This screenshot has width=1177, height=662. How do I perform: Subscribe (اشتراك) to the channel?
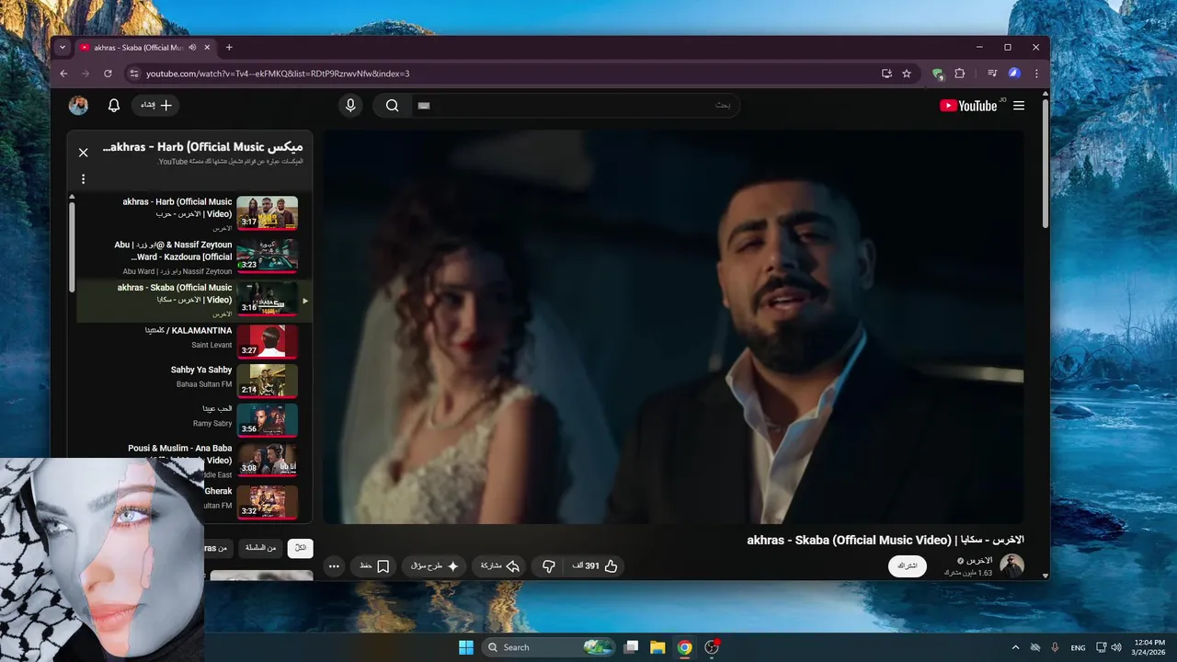[908, 565]
